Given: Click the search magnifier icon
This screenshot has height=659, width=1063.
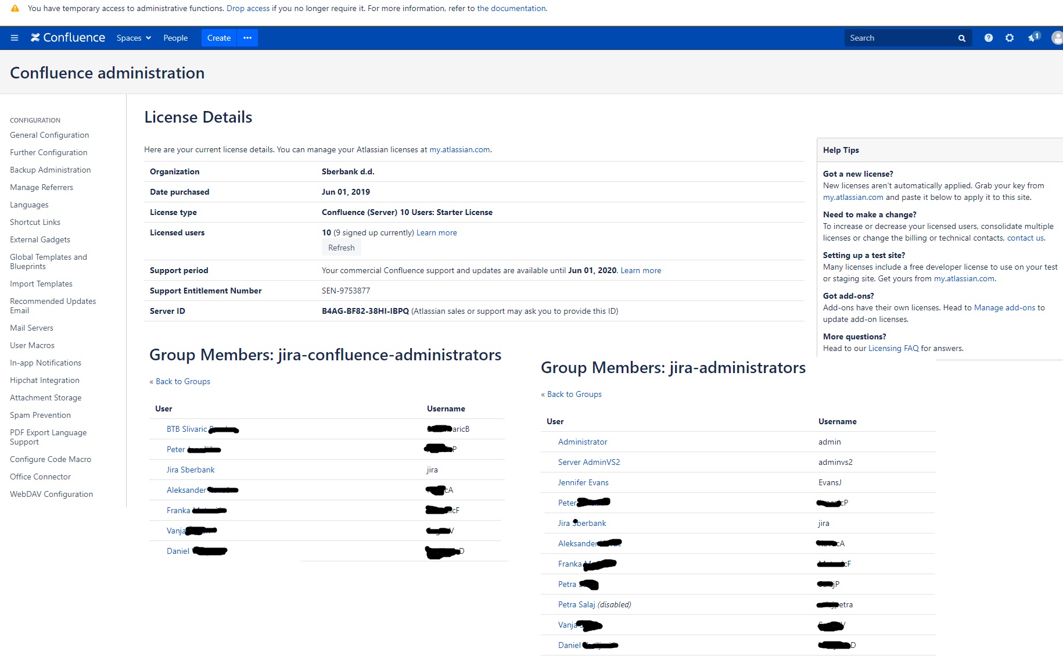Looking at the screenshot, I should (961, 38).
